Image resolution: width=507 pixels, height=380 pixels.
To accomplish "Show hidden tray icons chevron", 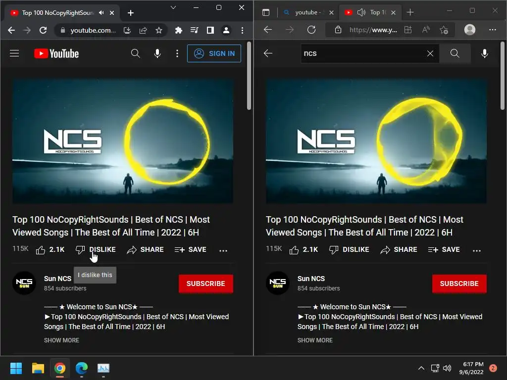I will pyautogui.click(x=421, y=368).
